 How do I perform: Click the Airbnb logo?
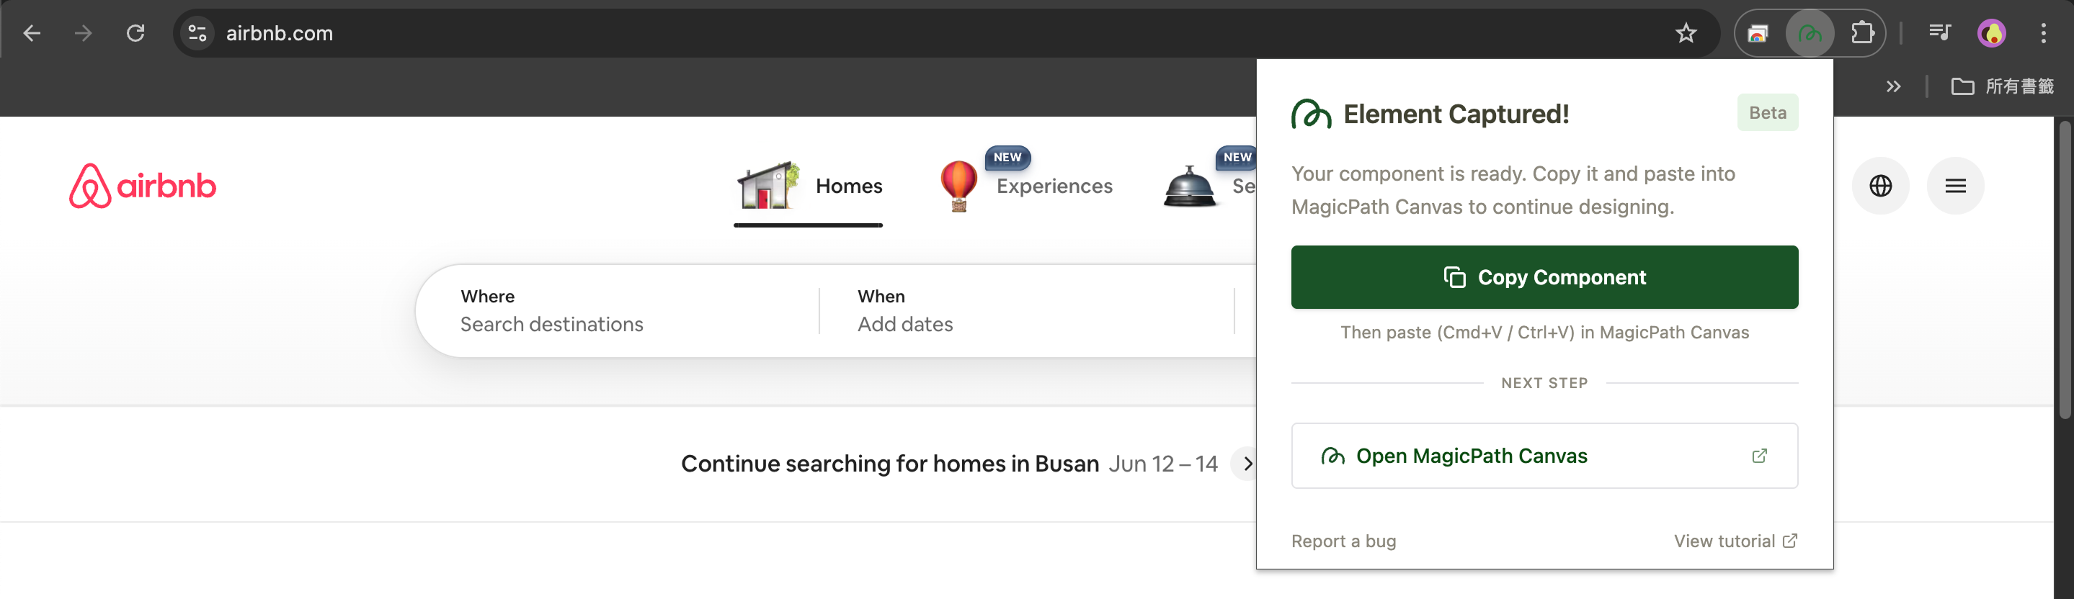point(143,186)
